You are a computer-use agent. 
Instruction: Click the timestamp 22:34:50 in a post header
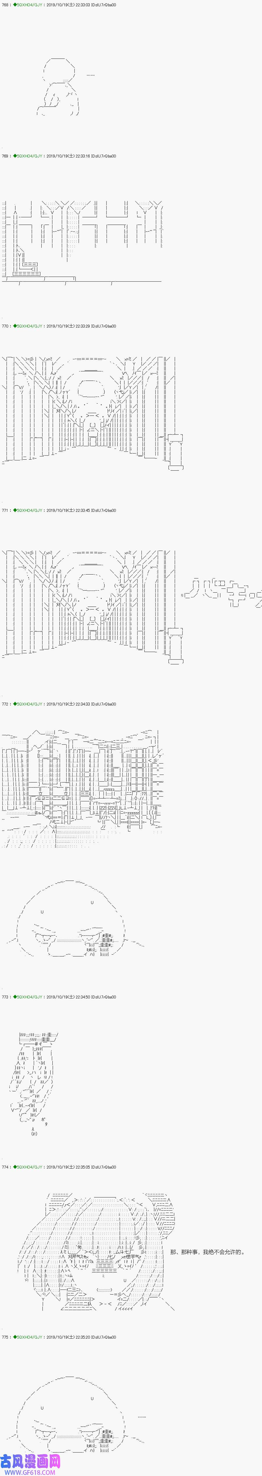pos(83,997)
